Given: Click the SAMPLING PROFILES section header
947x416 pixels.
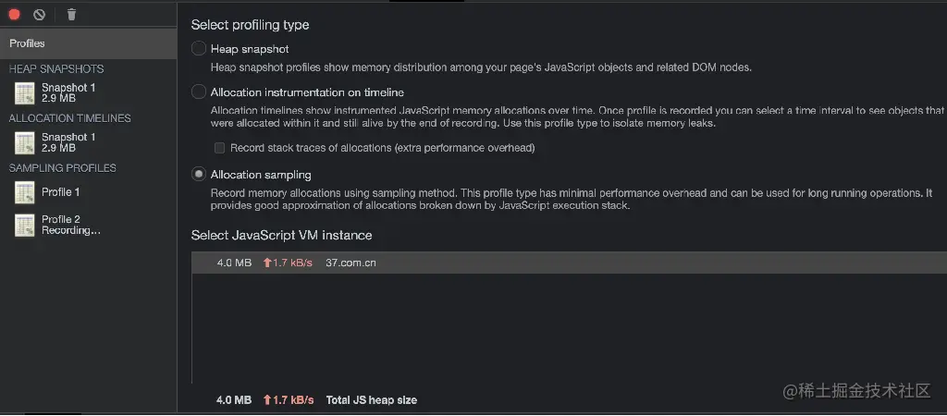Looking at the screenshot, I should (63, 168).
